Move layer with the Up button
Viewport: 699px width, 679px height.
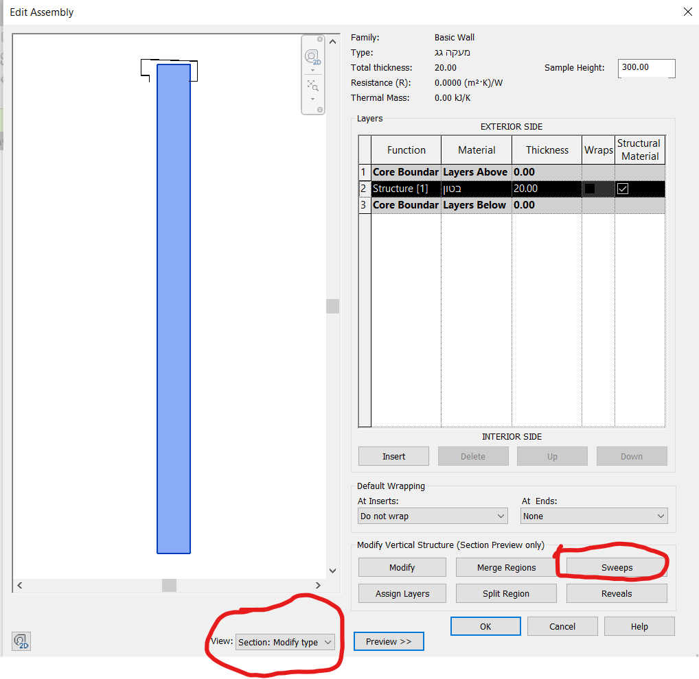coord(552,456)
